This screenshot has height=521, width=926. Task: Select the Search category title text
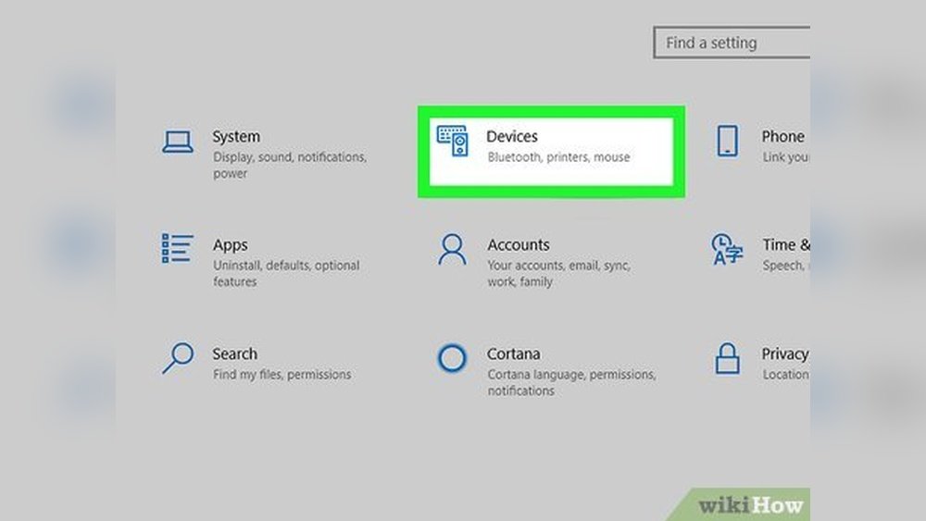coord(235,354)
